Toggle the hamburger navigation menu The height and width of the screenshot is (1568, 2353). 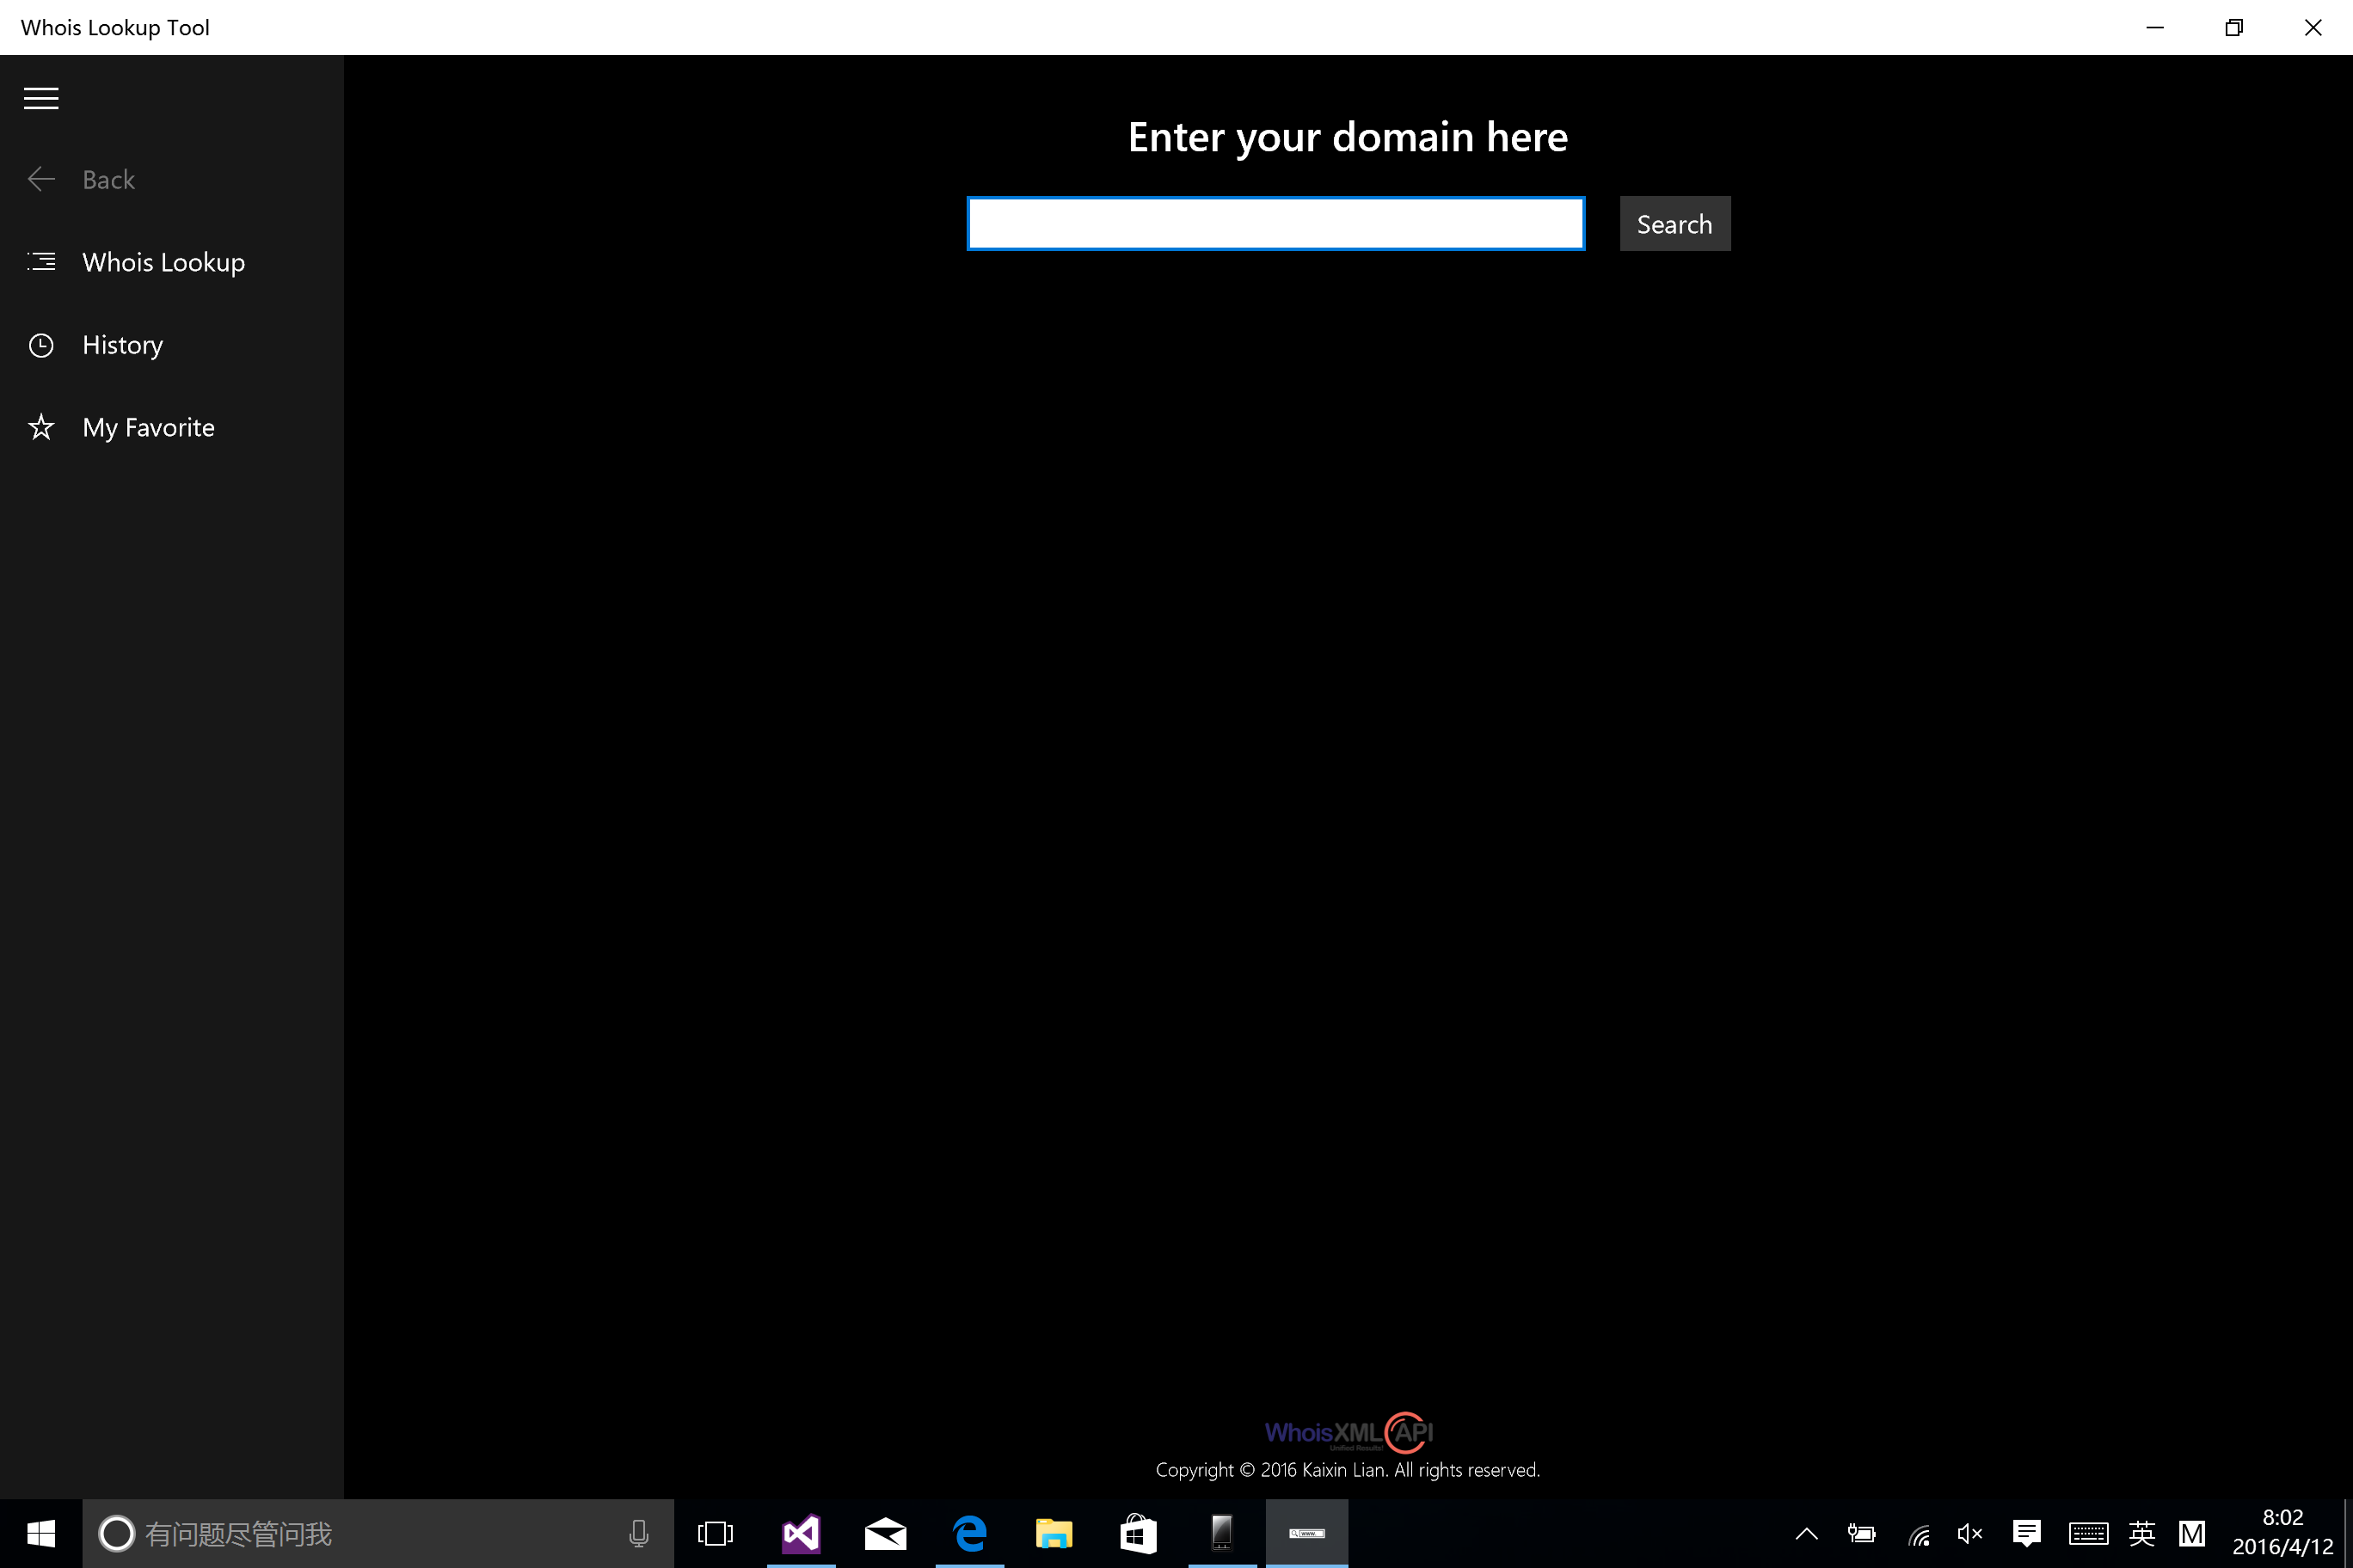tap(41, 98)
